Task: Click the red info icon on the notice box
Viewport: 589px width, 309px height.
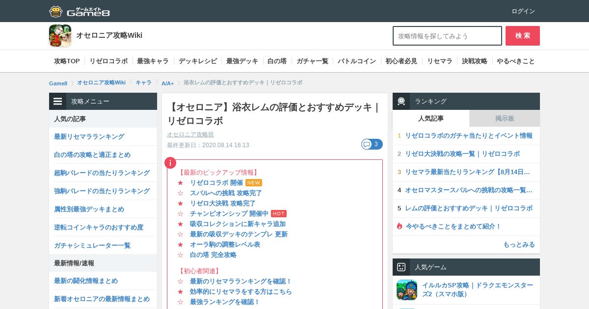Action: pyautogui.click(x=170, y=163)
